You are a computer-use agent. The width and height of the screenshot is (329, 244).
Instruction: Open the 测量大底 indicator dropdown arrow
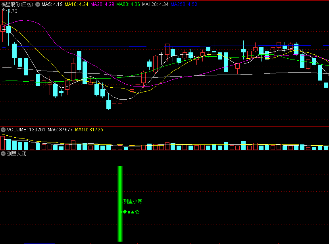[3, 154]
